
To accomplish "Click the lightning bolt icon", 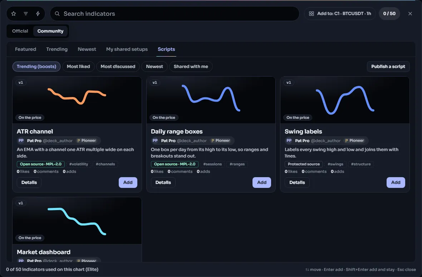I will point(38,14).
